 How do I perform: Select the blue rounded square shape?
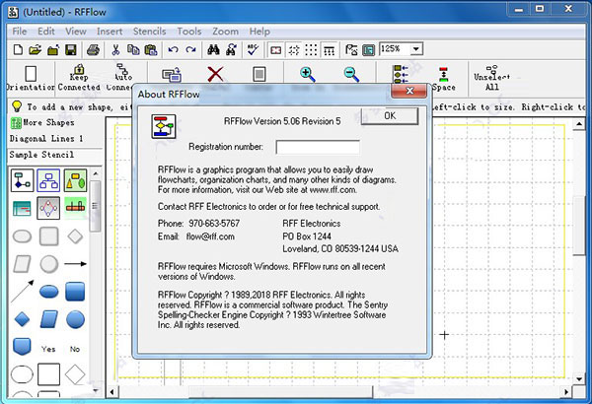pos(75,292)
